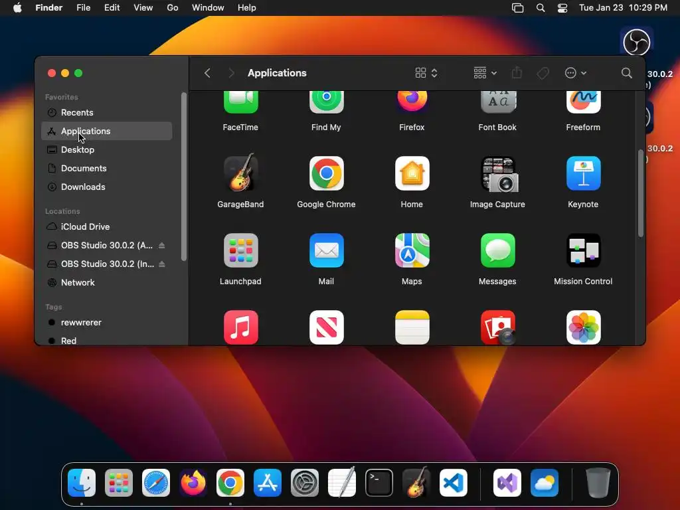Select Mail app icon
680x510 pixels.
pos(326,250)
